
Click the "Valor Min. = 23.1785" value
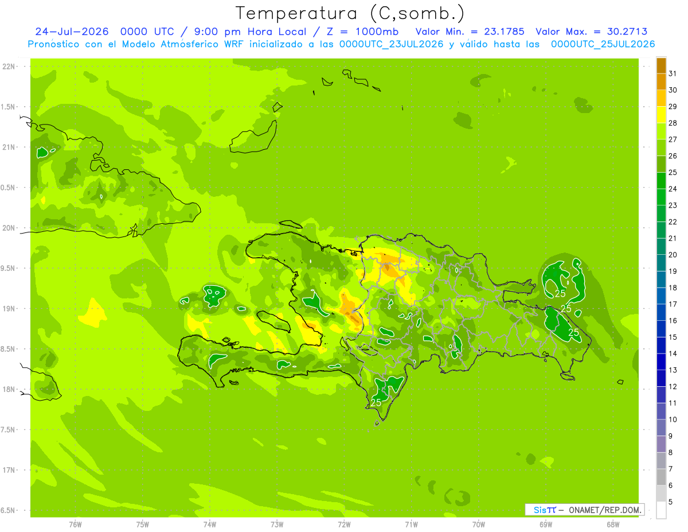(470, 32)
